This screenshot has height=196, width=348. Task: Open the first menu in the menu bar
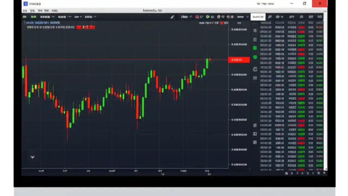(x=25, y=10)
